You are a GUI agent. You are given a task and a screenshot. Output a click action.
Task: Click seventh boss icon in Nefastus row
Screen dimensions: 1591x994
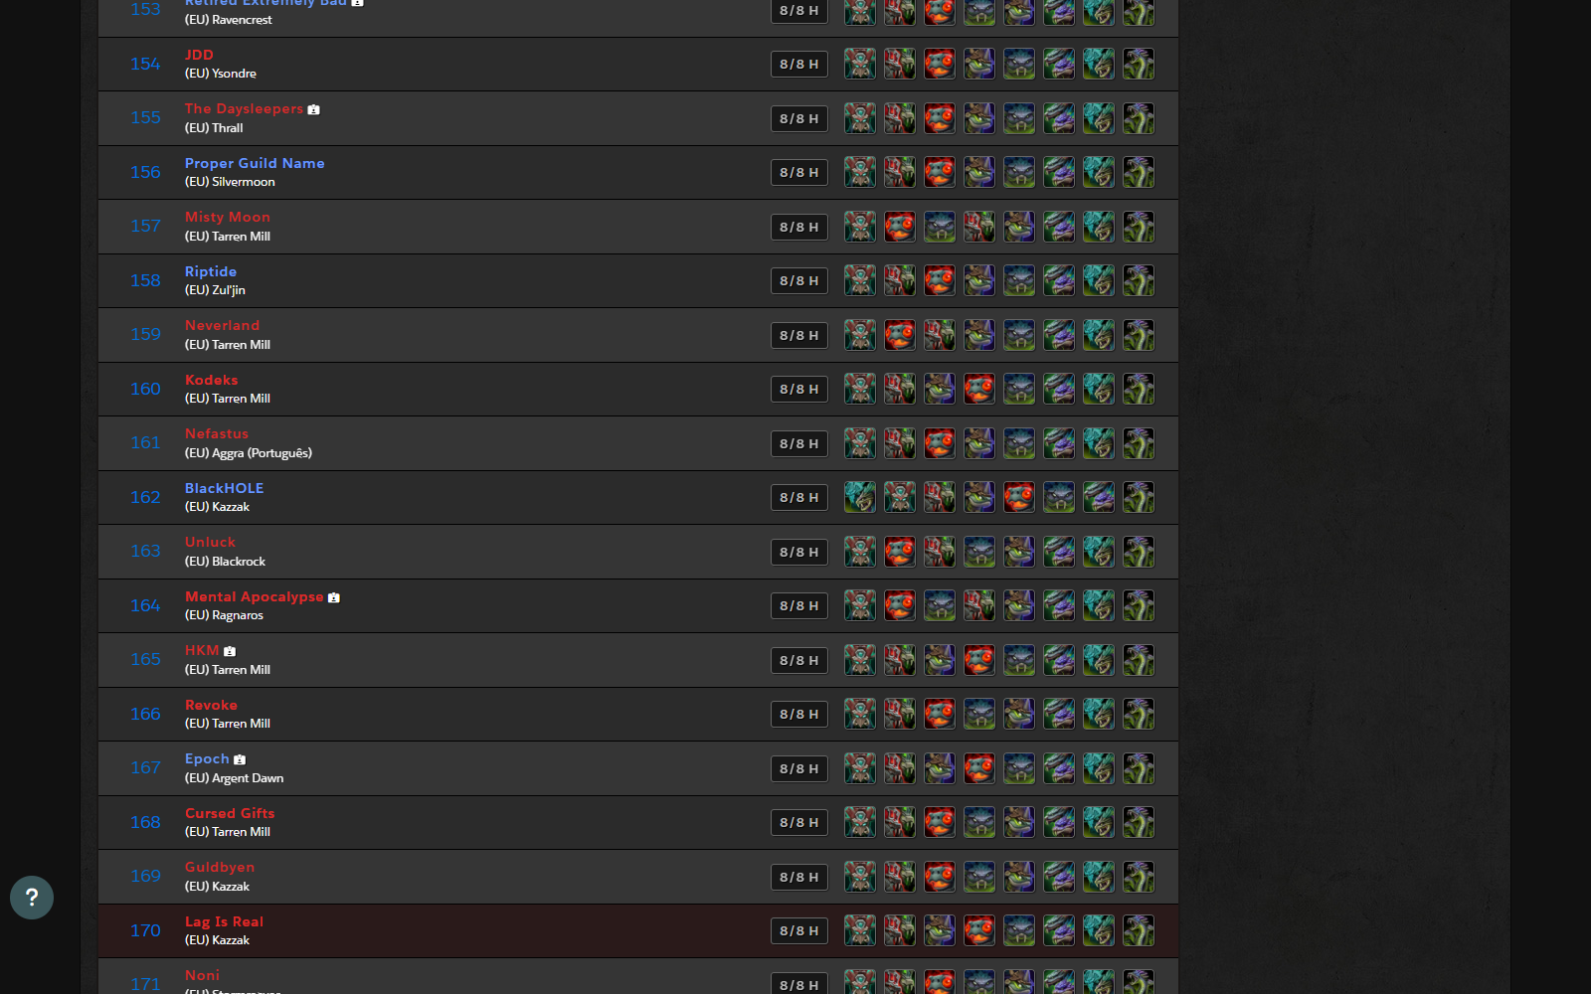pos(1099,443)
